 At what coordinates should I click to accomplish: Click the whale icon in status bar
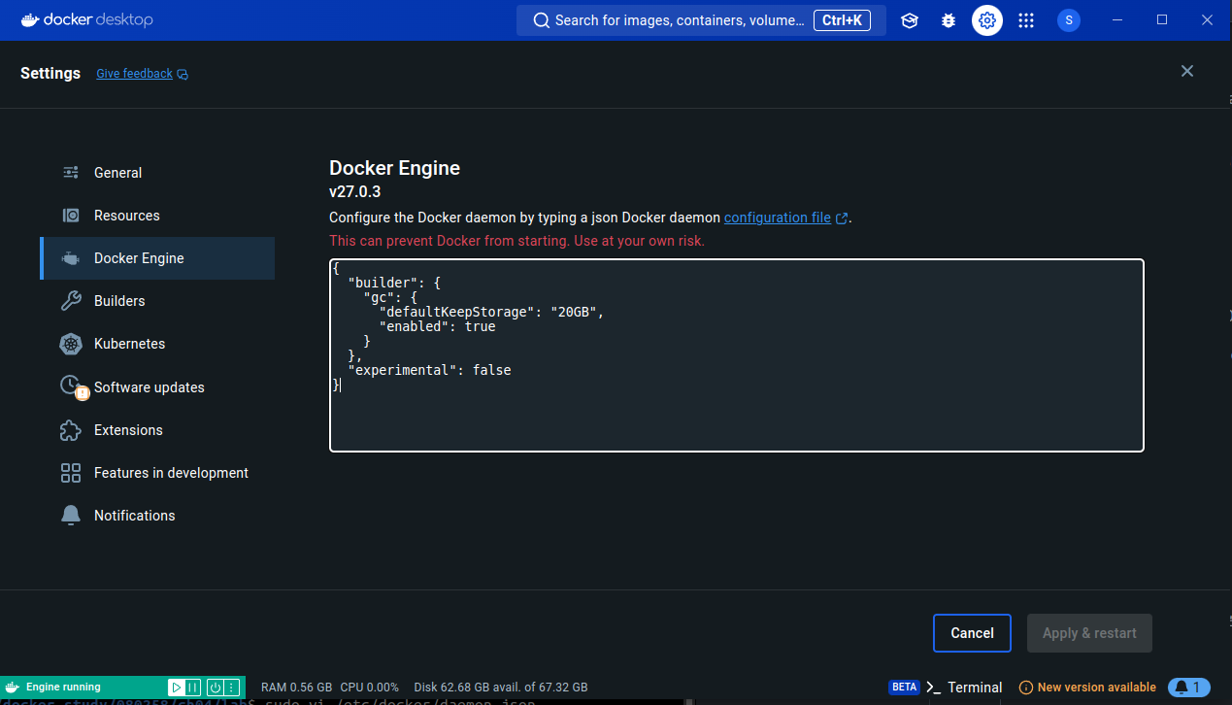point(12,687)
